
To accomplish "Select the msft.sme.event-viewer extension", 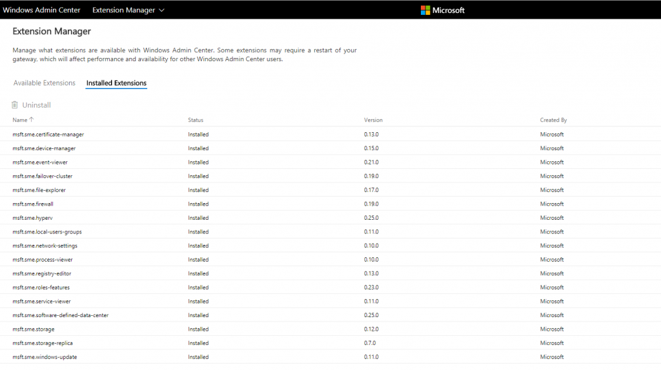I will (40, 162).
